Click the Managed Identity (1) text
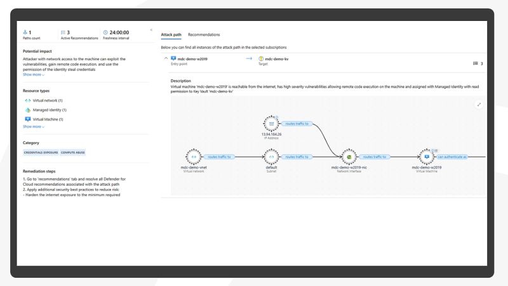 pos(50,110)
